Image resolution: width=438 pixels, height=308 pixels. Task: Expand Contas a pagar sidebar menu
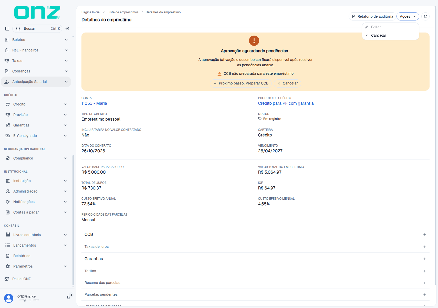36,212
